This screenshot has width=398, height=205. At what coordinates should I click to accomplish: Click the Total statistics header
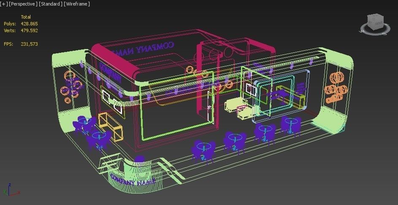coord(26,17)
